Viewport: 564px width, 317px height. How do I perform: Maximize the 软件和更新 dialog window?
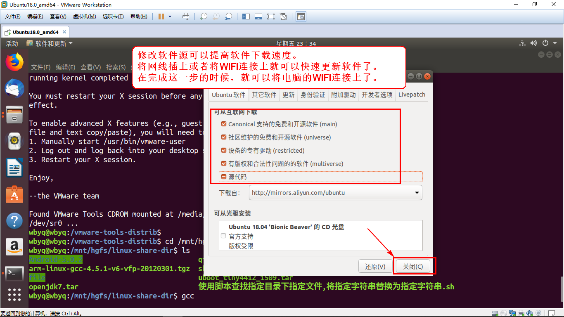[x=419, y=76]
